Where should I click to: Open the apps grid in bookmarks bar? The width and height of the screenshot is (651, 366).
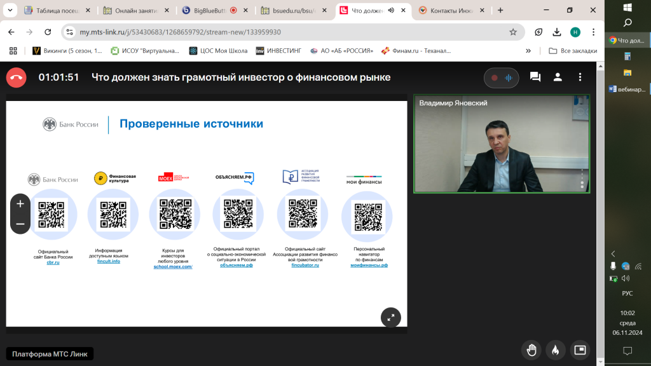tap(13, 51)
